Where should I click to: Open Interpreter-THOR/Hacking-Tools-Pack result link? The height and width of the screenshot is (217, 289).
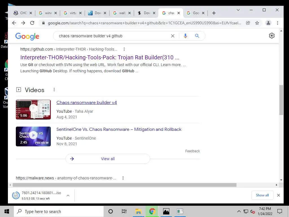tap(100, 57)
